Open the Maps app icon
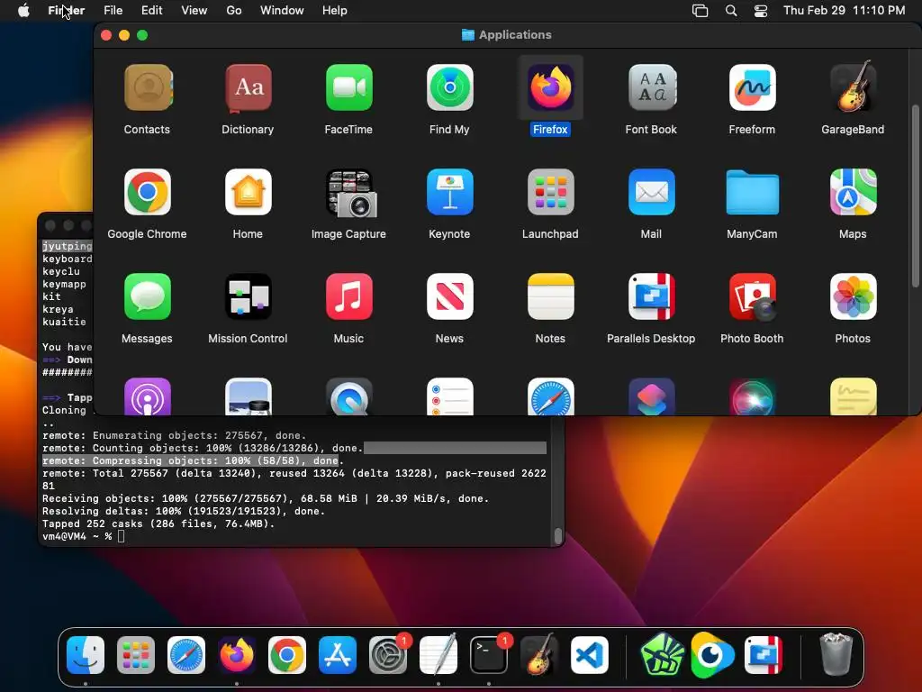922x692 pixels. click(854, 193)
